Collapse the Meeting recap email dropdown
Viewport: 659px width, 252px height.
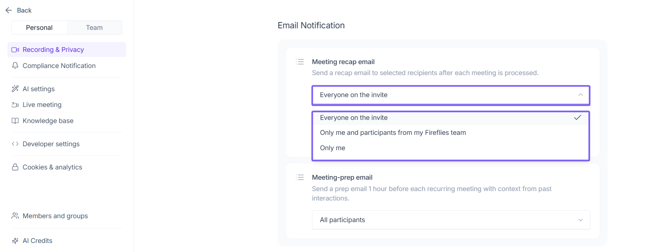580,95
